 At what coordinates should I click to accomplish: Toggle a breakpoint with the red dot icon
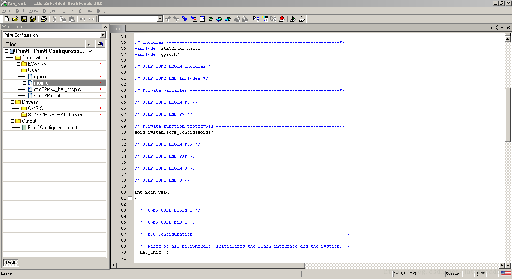(x=282, y=19)
